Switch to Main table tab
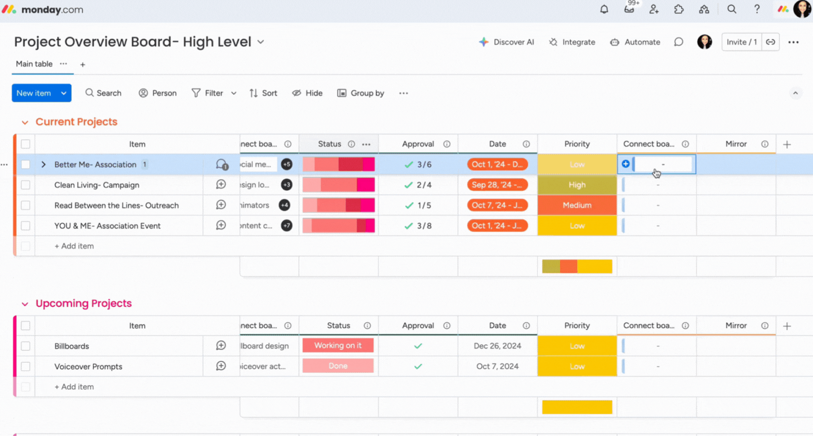This screenshot has height=436, width=813. (x=34, y=64)
